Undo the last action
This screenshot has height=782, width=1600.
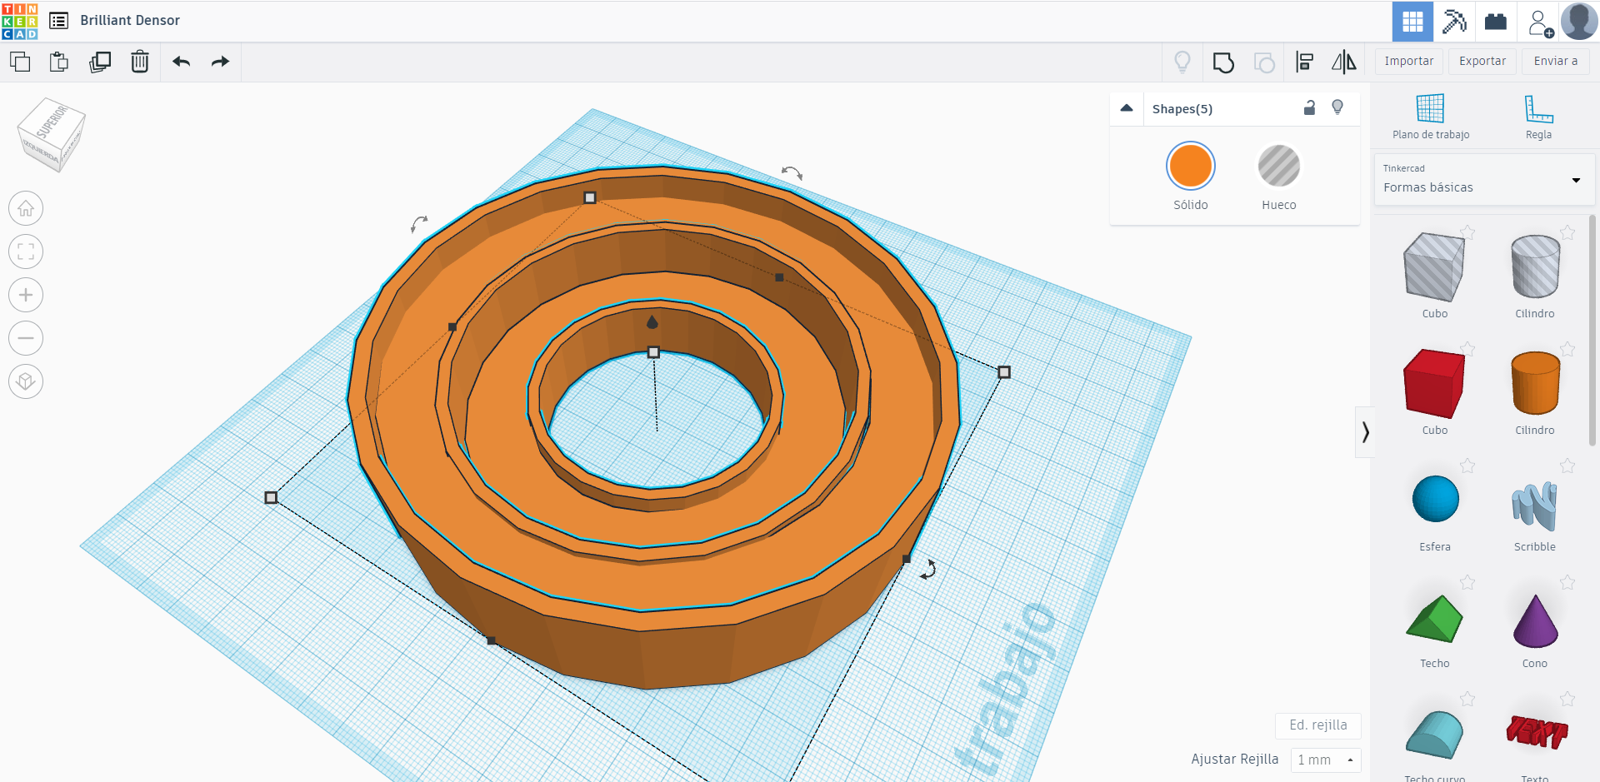pyautogui.click(x=182, y=62)
